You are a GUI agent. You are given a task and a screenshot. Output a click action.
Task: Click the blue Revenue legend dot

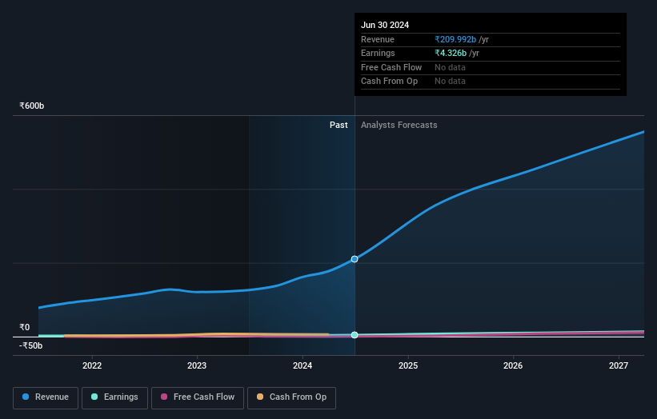[x=26, y=397]
